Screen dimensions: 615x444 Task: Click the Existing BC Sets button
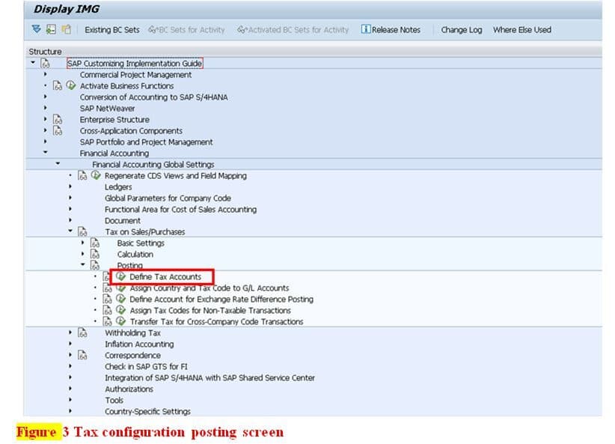111,30
